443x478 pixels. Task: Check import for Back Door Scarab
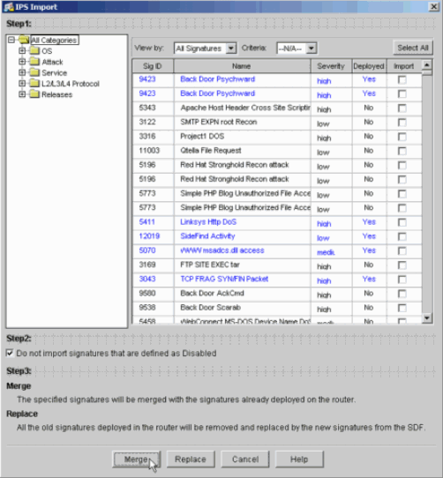(x=402, y=308)
